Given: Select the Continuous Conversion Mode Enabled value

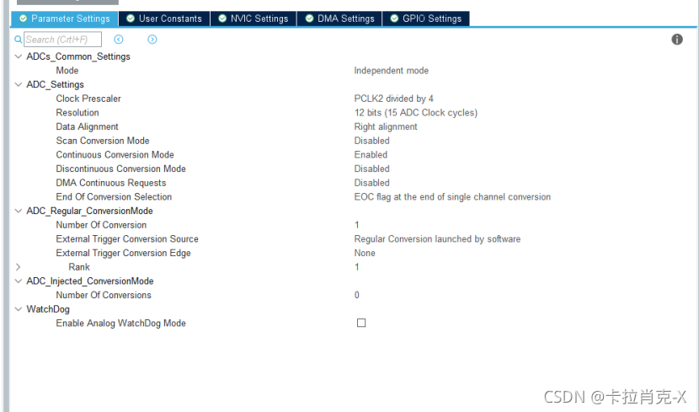Looking at the screenshot, I should (371, 155).
